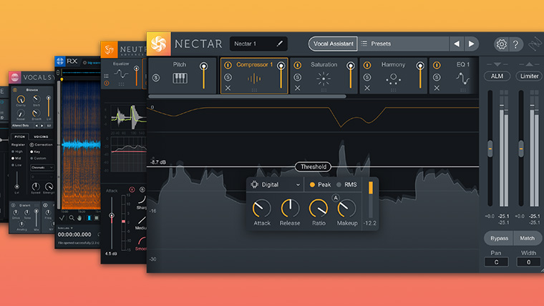
Task: Select the Sharp knee curve in Neutron
Action: coord(142,200)
